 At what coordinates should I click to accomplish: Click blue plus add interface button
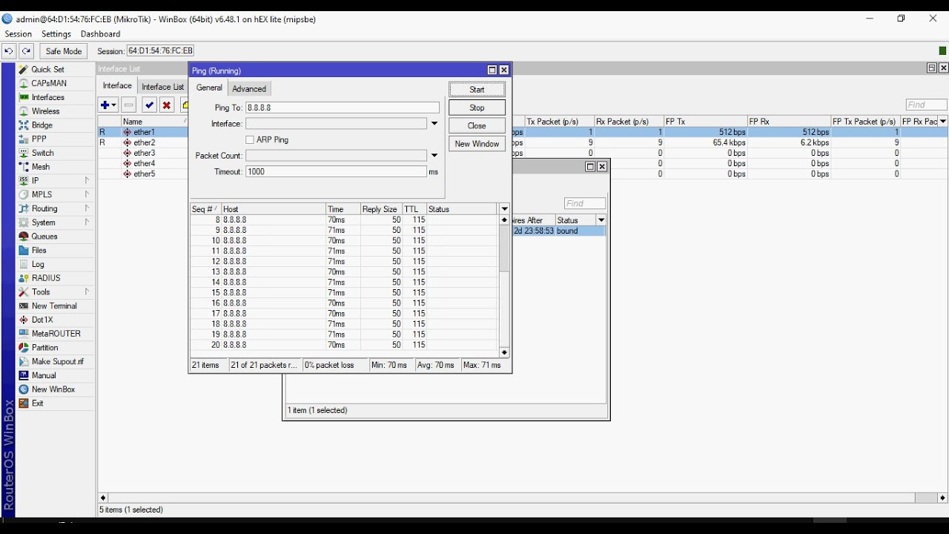109,105
